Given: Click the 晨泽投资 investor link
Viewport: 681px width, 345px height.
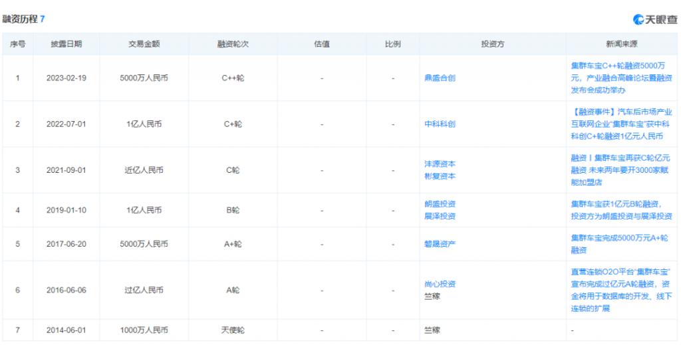Looking at the screenshot, I should point(440,216).
